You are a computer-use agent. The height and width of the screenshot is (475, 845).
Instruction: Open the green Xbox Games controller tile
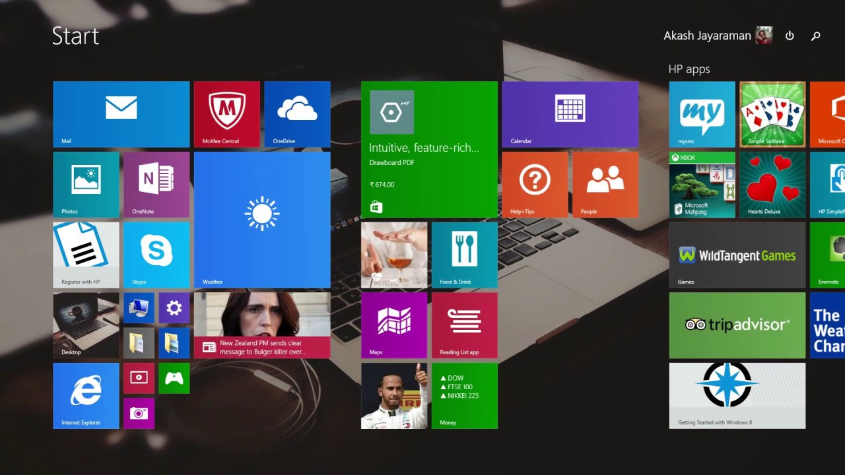click(x=174, y=378)
